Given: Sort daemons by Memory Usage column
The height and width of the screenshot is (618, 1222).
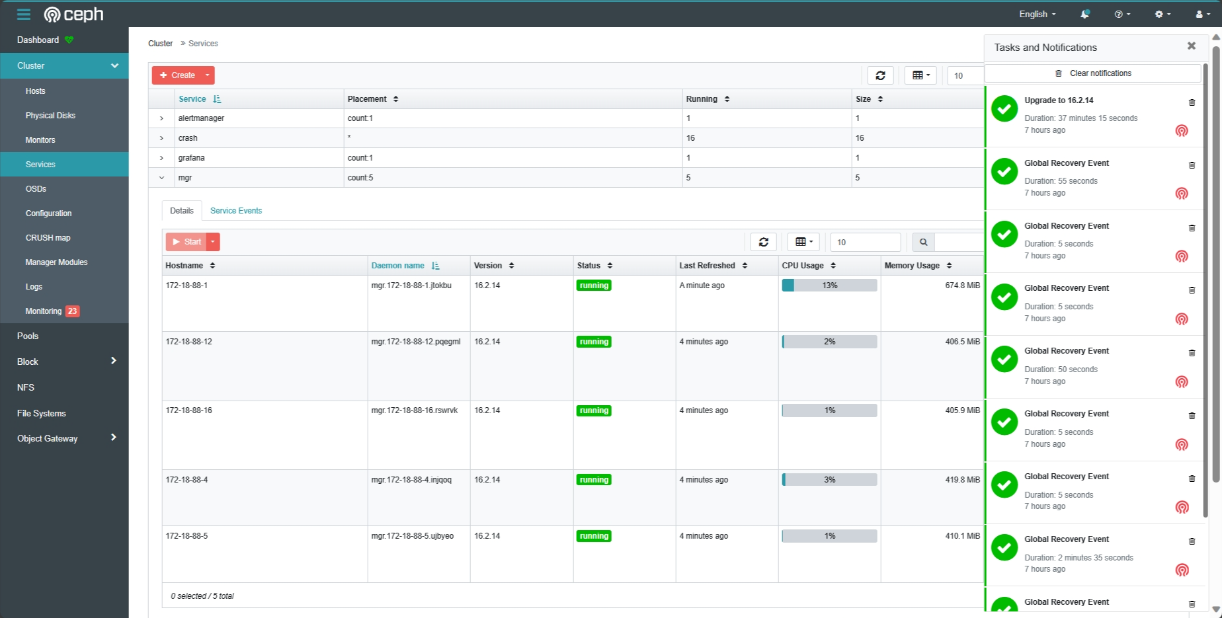Looking at the screenshot, I should click(x=918, y=266).
